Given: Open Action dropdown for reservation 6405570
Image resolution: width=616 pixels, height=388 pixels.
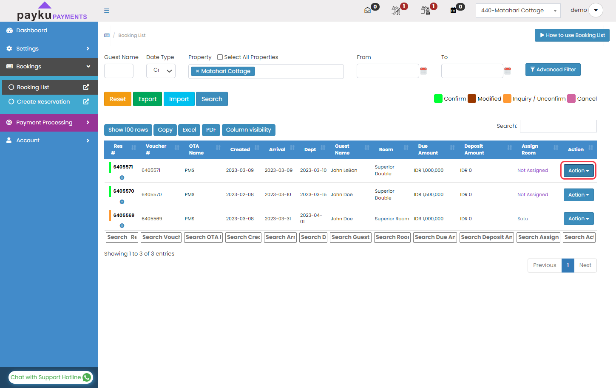Looking at the screenshot, I should coord(579,195).
